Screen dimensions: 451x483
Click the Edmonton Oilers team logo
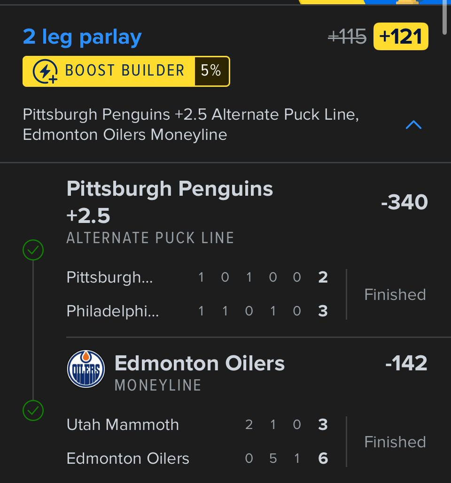point(86,369)
